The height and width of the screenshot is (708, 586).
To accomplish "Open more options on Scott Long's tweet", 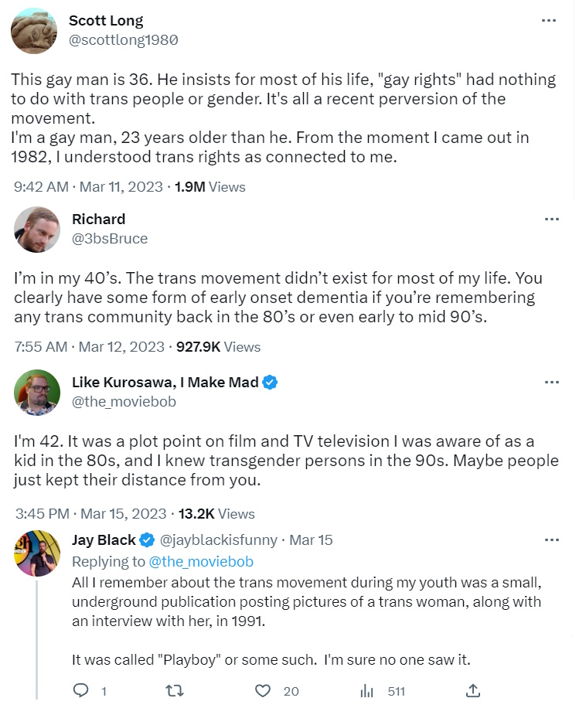I will (x=549, y=21).
